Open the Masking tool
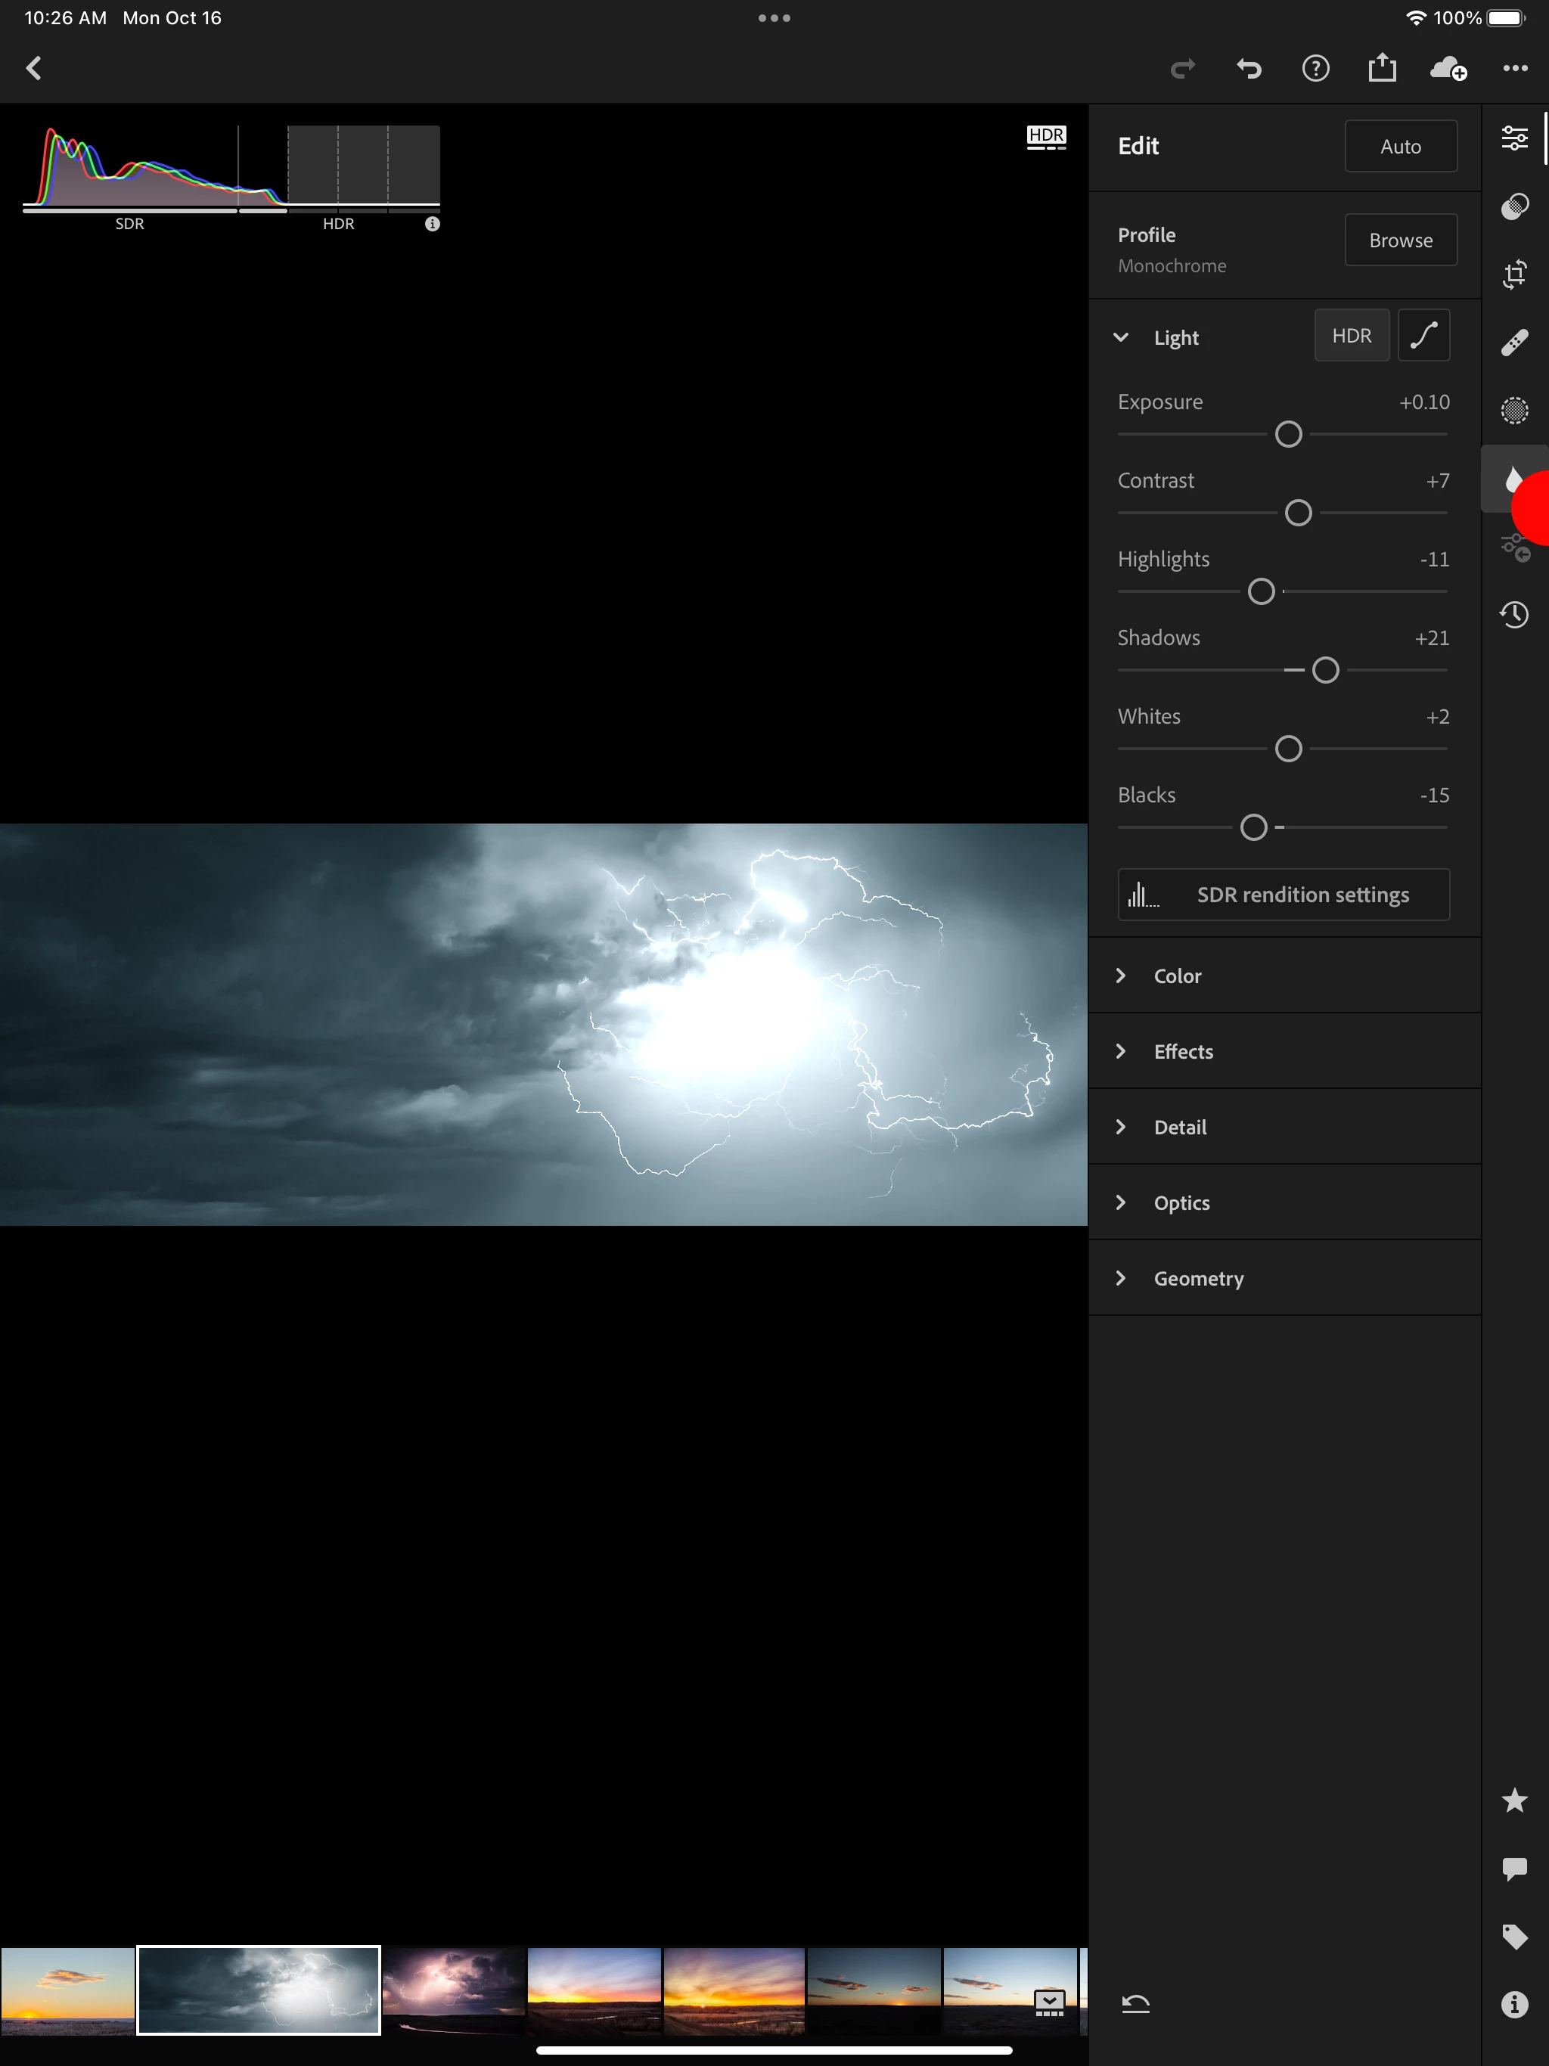 click(1514, 410)
